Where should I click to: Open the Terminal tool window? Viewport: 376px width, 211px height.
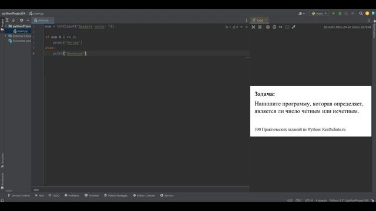(92, 195)
